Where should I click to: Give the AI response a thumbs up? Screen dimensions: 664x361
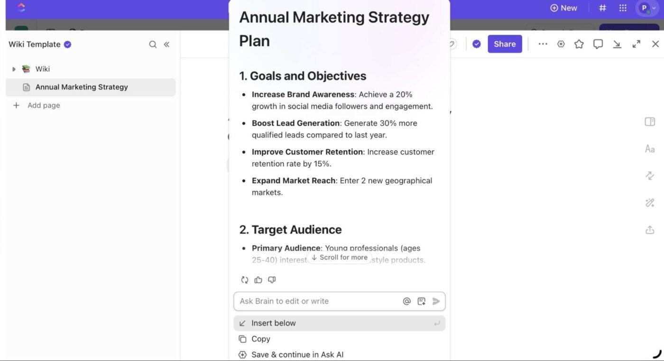click(x=258, y=279)
